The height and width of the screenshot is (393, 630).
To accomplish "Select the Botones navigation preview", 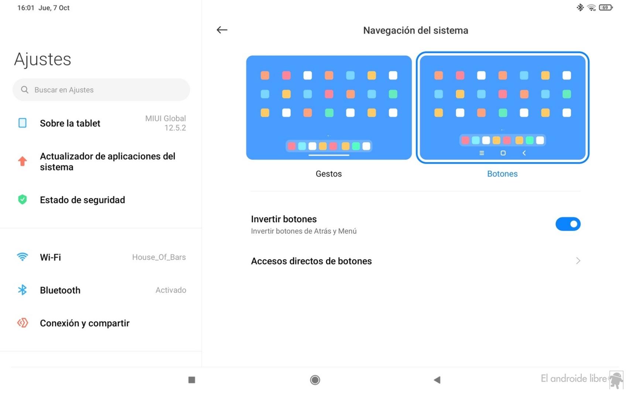I will tap(503, 107).
